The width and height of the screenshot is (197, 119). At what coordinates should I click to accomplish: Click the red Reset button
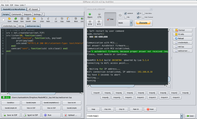coord(150,109)
